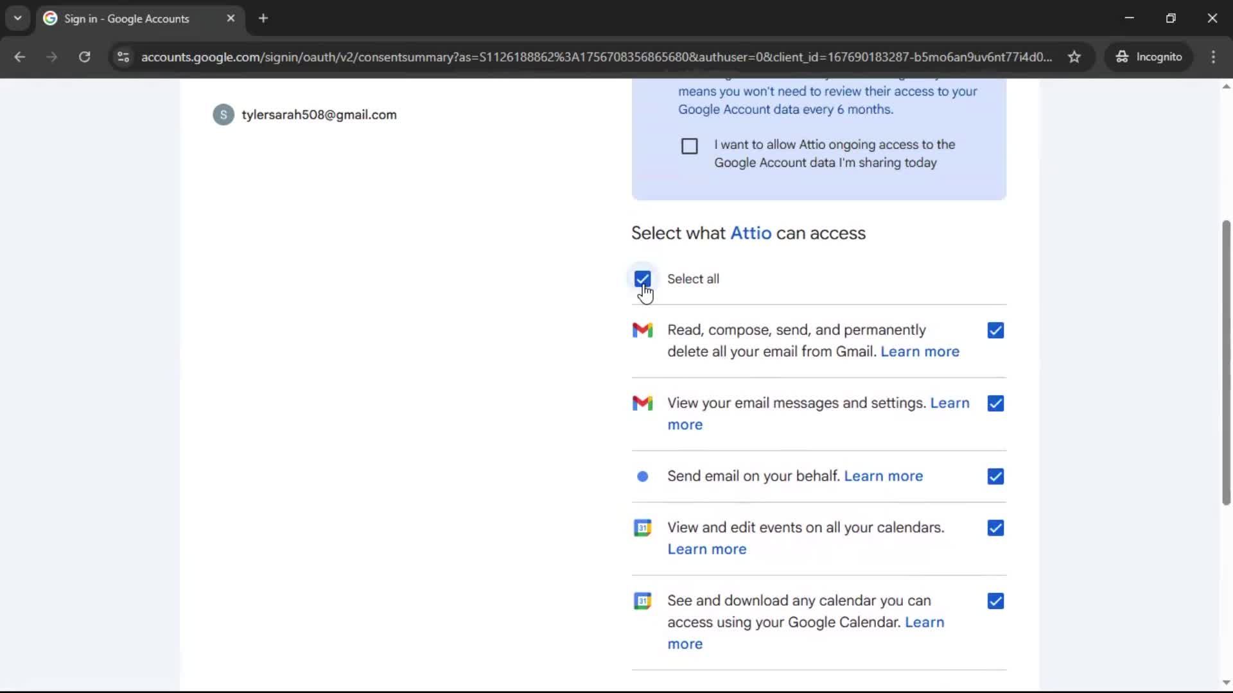The height and width of the screenshot is (693, 1233).
Task: Open Learn more under calendar download permission
Action: (x=685, y=644)
